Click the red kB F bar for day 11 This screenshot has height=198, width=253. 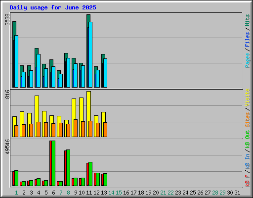(87, 174)
